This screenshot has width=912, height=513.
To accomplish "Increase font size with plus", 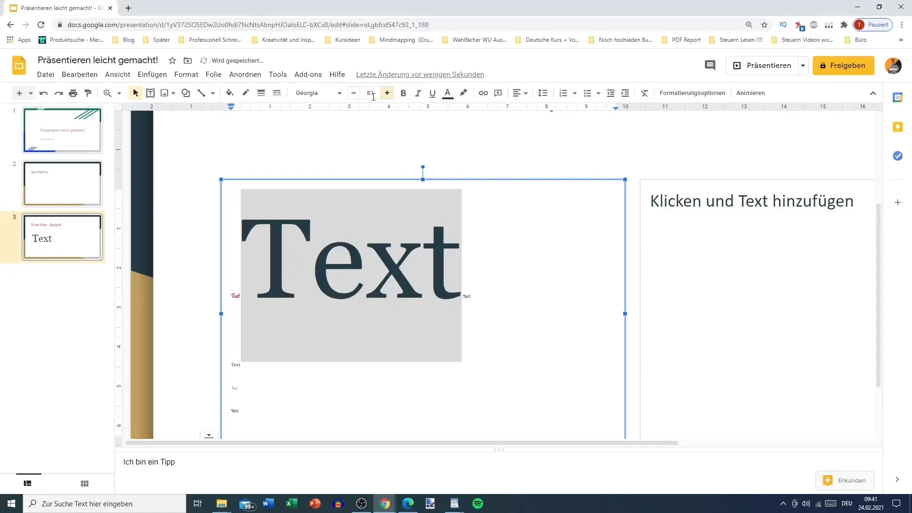I will [387, 93].
